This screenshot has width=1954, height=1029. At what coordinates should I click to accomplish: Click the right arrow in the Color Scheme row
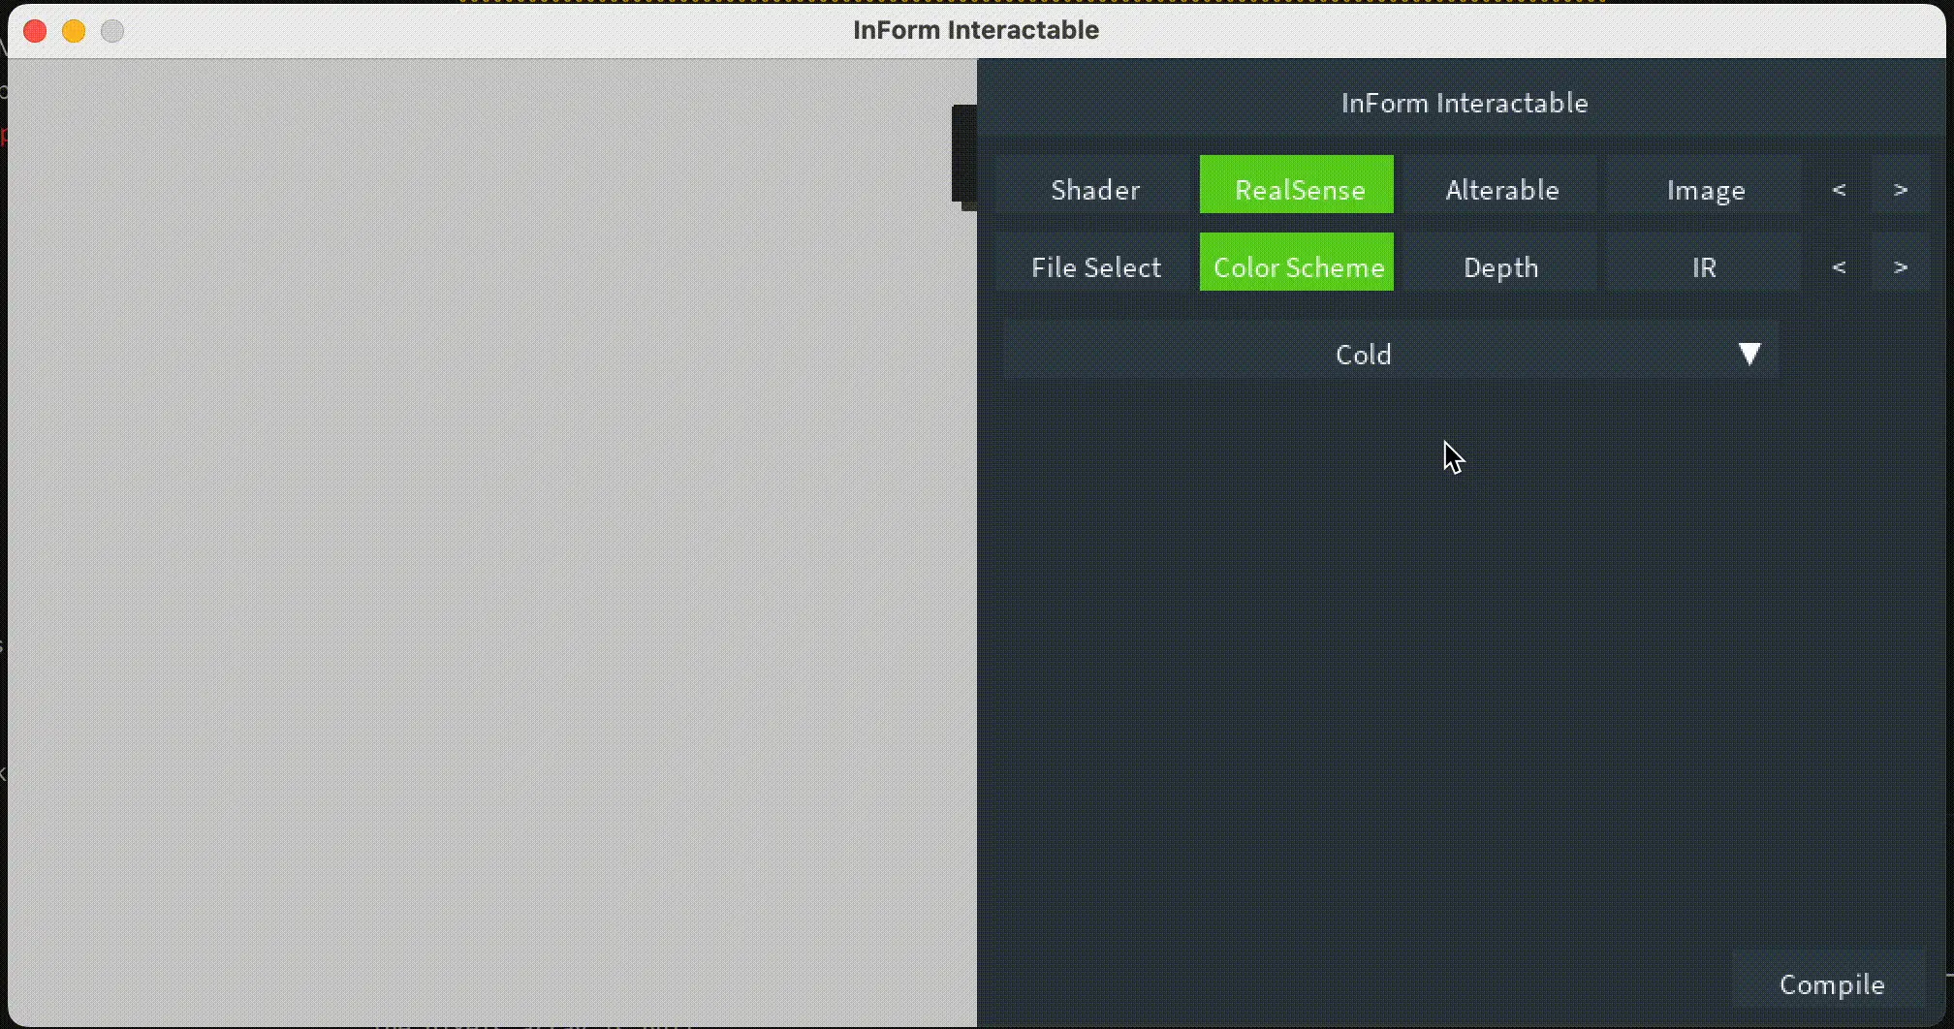pyautogui.click(x=1901, y=266)
